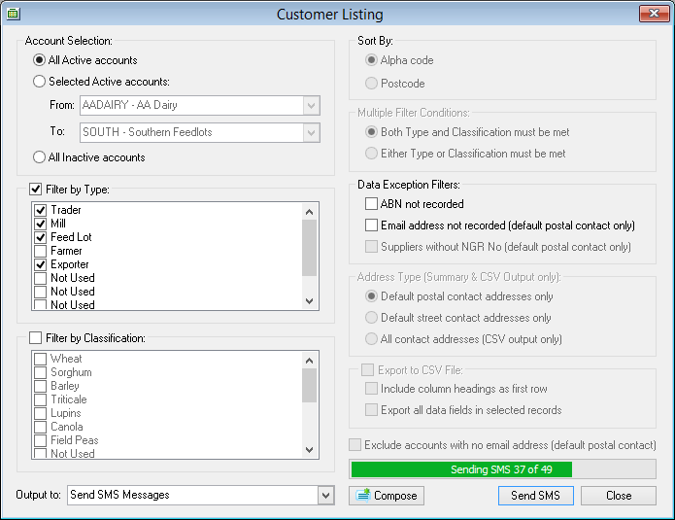Open the Output to dropdown
The width and height of the screenshot is (675, 520).
pyautogui.click(x=325, y=496)
